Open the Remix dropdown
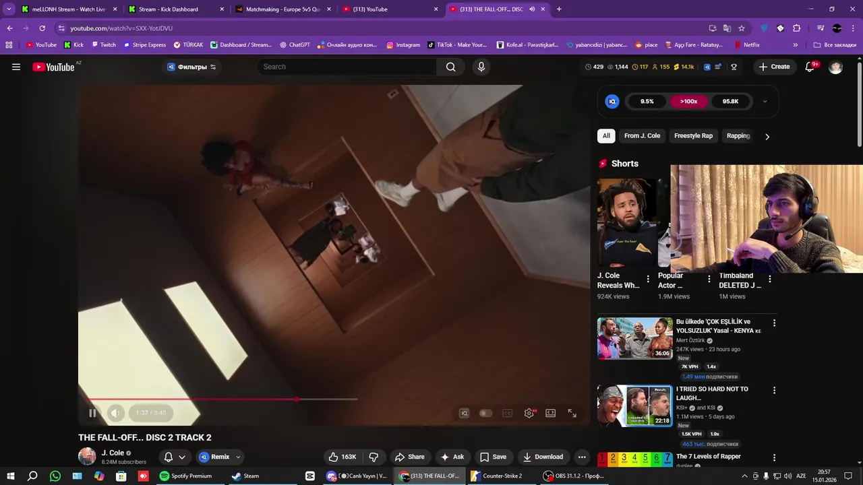 tap(220, 457)
